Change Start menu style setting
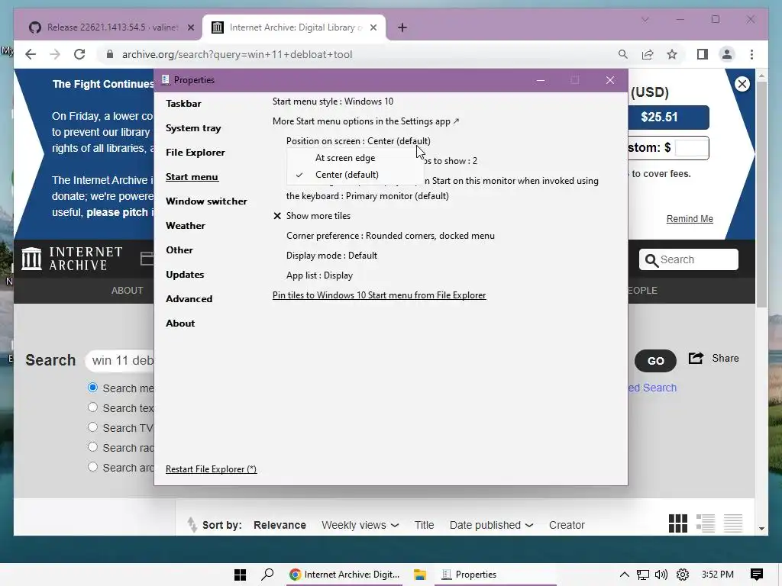 click(333, 101)
